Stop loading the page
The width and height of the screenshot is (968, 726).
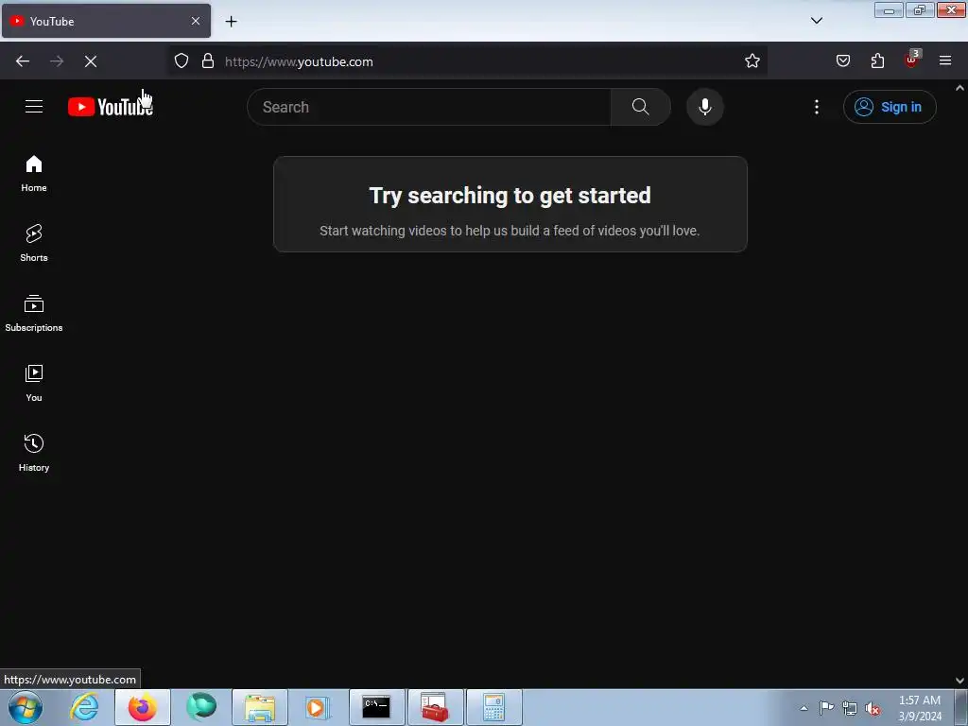(x=91, y=61)
